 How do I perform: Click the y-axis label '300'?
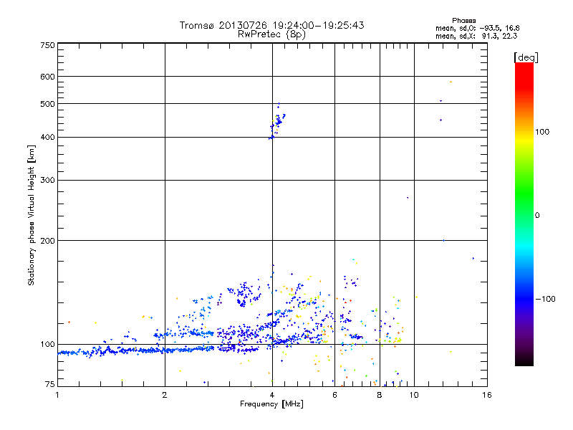[47, 180]
